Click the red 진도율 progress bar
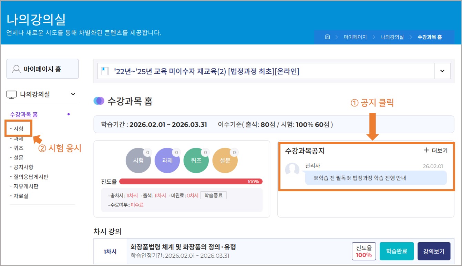 tap(191, 182)
